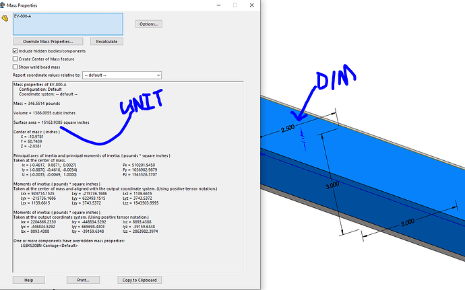Enable Create Center of Mass feature
Screen dimensions: 465x290
click(x=15, y=59)
